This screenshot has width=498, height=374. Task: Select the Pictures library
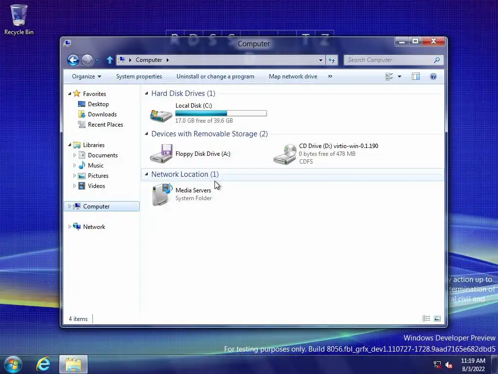[98, 175]
